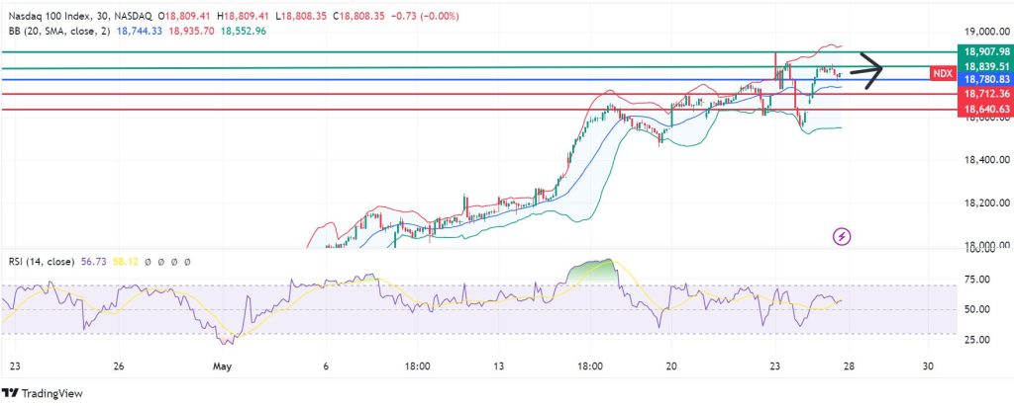Click the red NDX symbol label
This screenshot has width=1014, height=406.
pos(943,73)
